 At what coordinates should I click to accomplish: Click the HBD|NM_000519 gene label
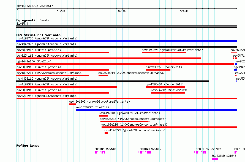click(150, 149)
